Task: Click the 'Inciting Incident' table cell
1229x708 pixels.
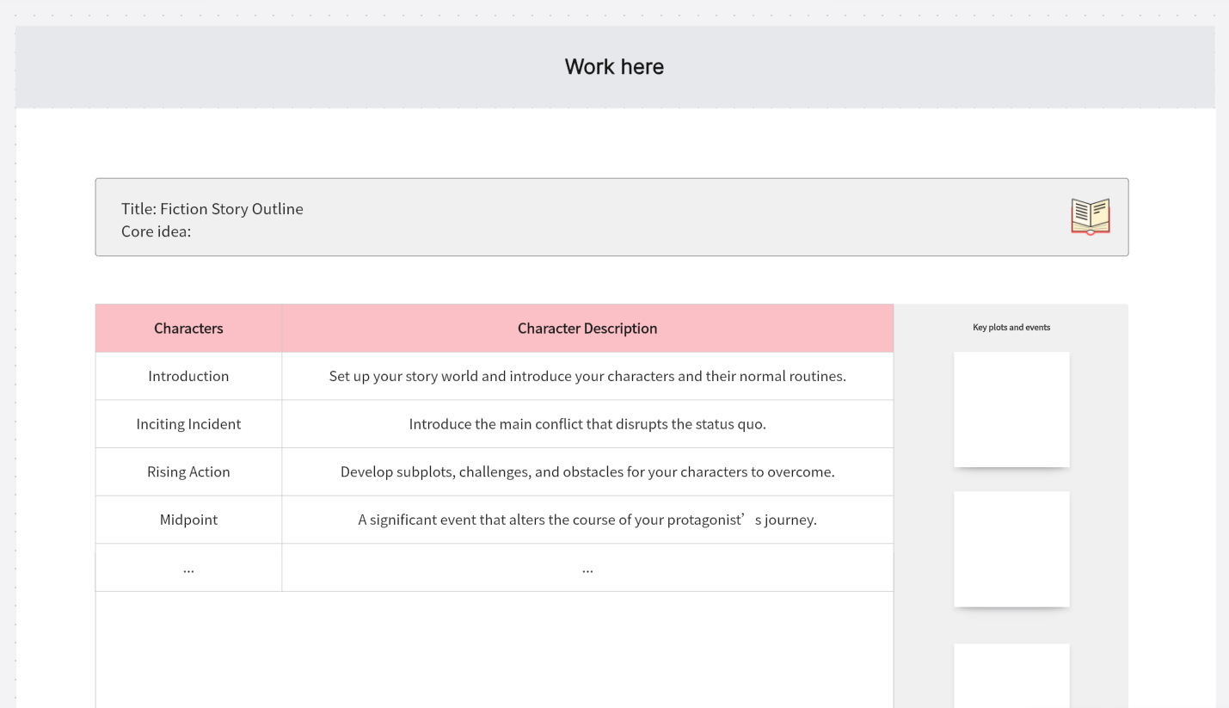Action: point(188,424)
